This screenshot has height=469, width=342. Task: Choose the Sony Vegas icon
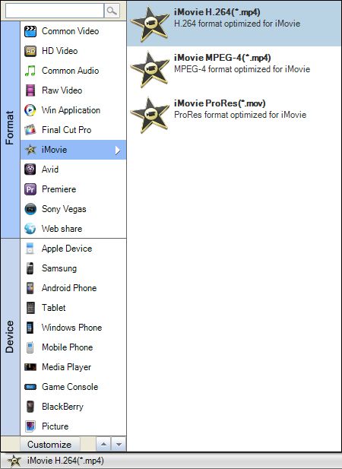tap(30, 209)
